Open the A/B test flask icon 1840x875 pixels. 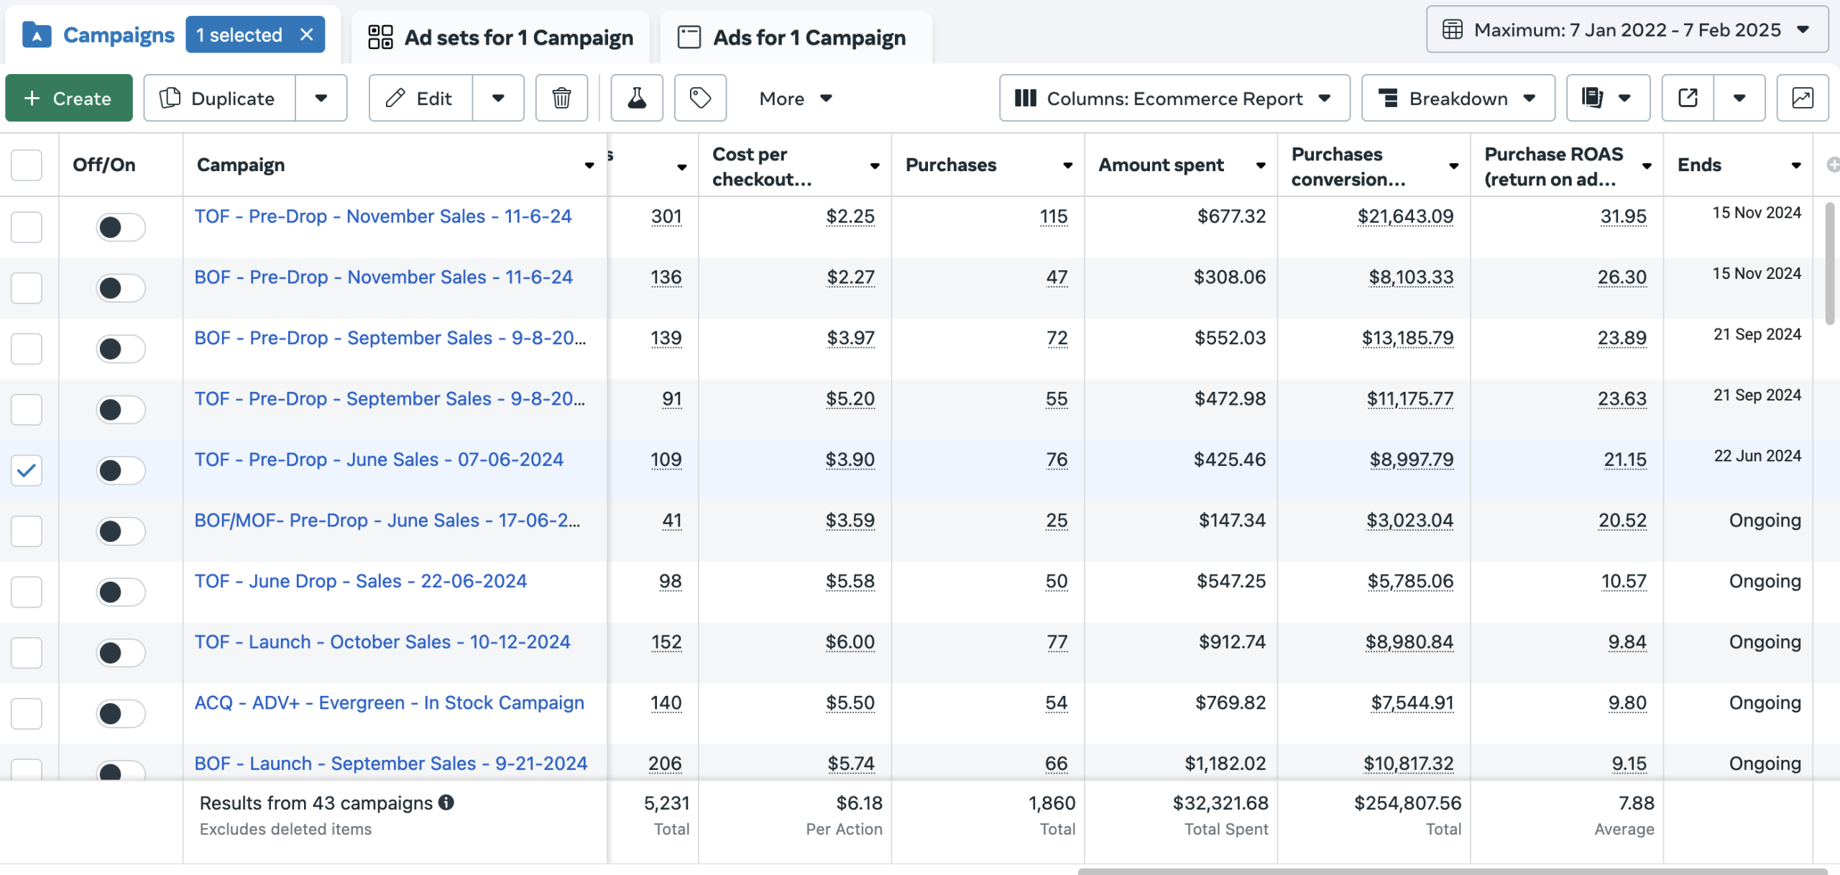[637, 98]
